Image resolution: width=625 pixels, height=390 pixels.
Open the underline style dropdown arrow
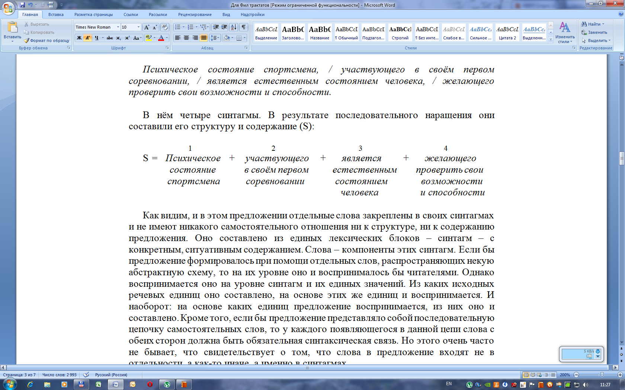click(x=103, y=38)
